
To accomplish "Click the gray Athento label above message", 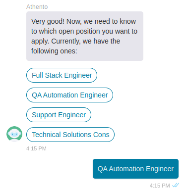I will (37, 7).
